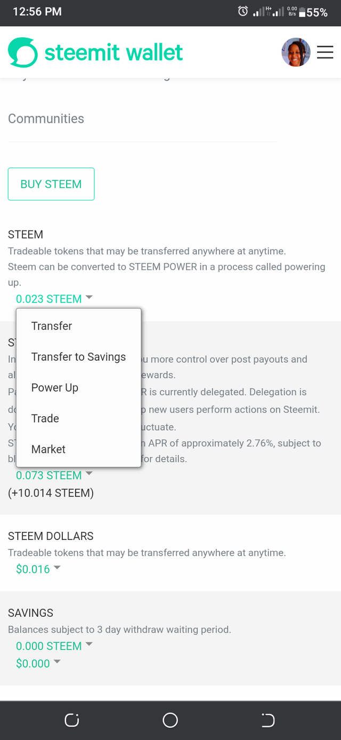Select Power Up menu item

point(55,388)
